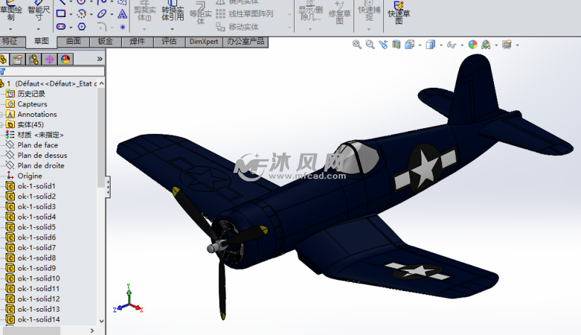This screenshot has height=335, width=581.
Task: Click the Previous View icon
Action: tap(383, 45)
